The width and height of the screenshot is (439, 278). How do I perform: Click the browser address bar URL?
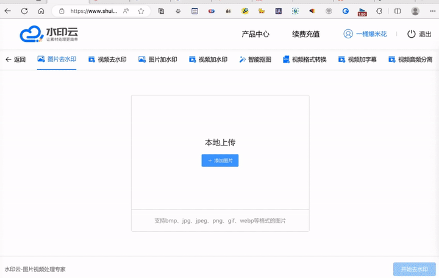click(x=93, y=11)
